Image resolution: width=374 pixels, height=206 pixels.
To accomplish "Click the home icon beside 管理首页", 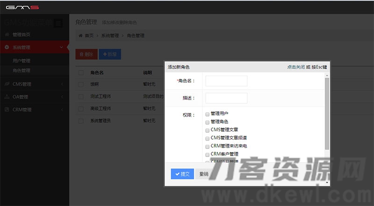I will click(7, 35).
